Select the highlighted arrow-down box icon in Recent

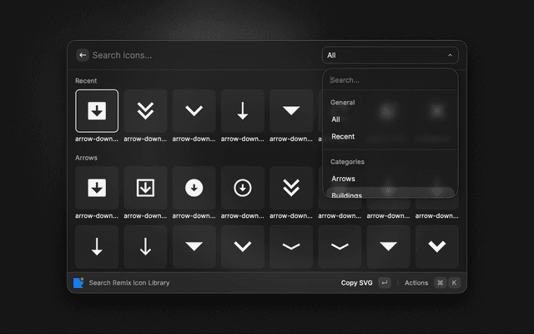coord(97,111)
